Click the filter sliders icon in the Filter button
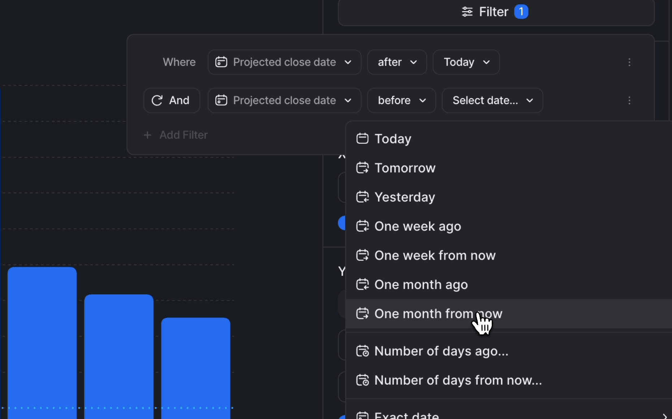Viewport: 672px width, 419px height. click(x=467, y=12)
